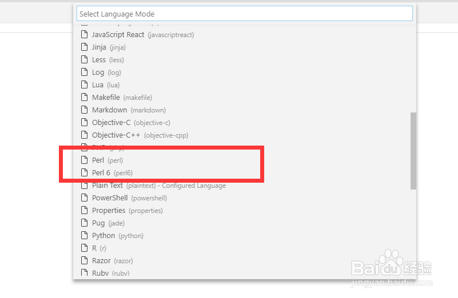Click the Select Language Mode input field
The width and height of the screenshot is (458, 298).
[245, 13]
